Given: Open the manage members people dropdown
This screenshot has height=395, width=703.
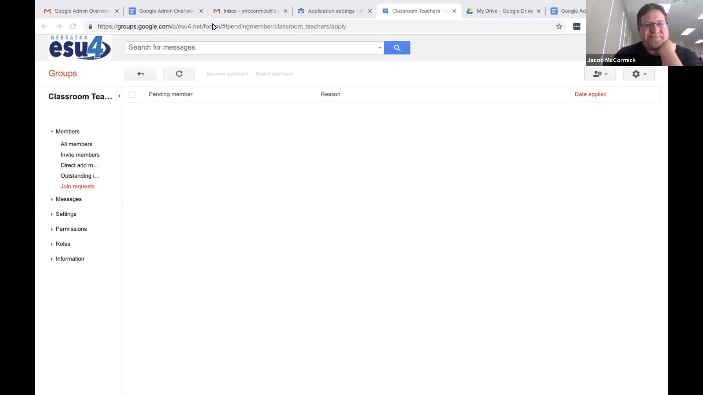Looking at the screenshot, I should [x=600, y=74].
